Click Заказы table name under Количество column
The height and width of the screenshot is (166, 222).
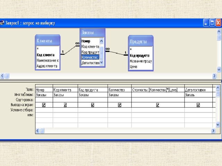(x=120, y=95)
